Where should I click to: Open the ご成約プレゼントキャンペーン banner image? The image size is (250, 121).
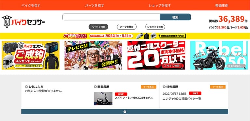click(31, 55)
